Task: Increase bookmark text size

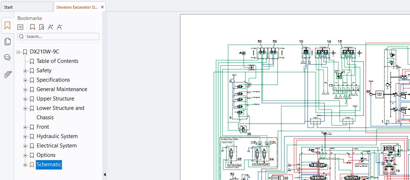Action: [x=50, y=27]
